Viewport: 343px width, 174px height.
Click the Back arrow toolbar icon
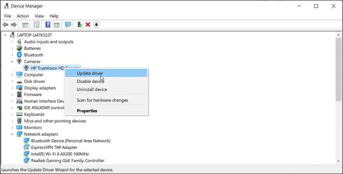5,24
